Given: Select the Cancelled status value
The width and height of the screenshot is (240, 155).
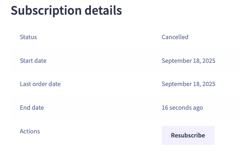Looking at the screenshot, I should [x=175, y=37].
